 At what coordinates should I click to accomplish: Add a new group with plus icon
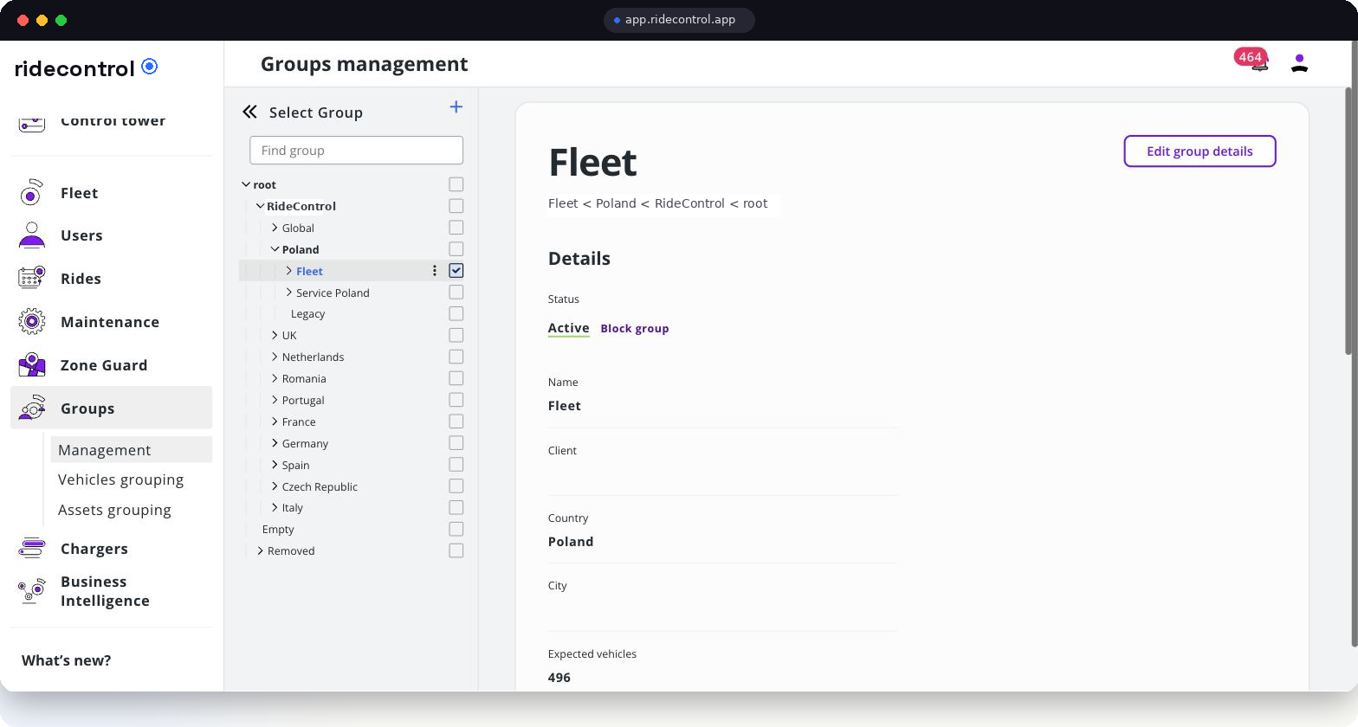pos(456,107)
